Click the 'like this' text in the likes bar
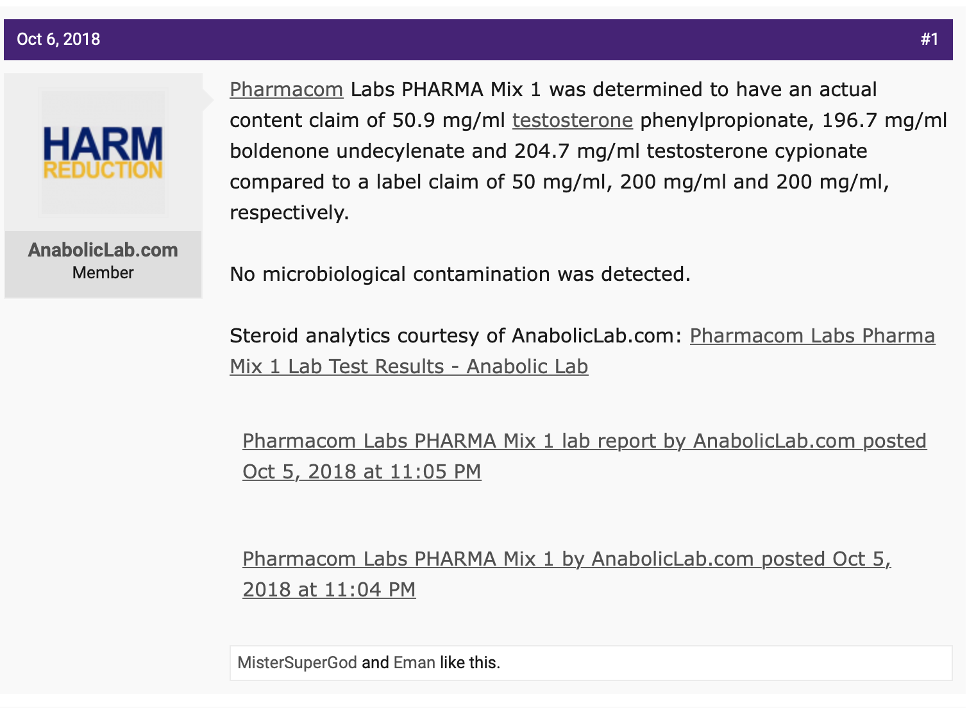The width and height of the screenshot is (976, 708). pos(469,662)
